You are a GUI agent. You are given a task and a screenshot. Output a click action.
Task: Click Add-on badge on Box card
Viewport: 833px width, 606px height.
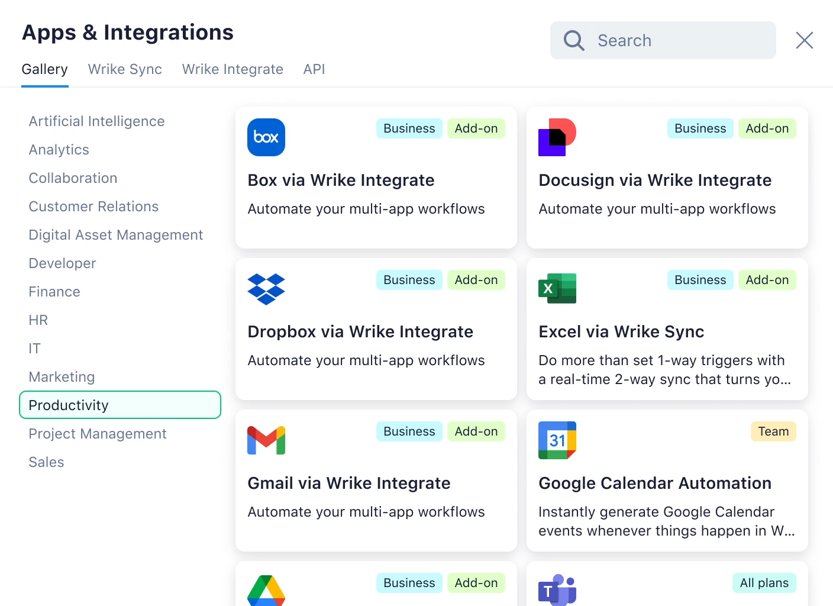click(x=476, y=128)
